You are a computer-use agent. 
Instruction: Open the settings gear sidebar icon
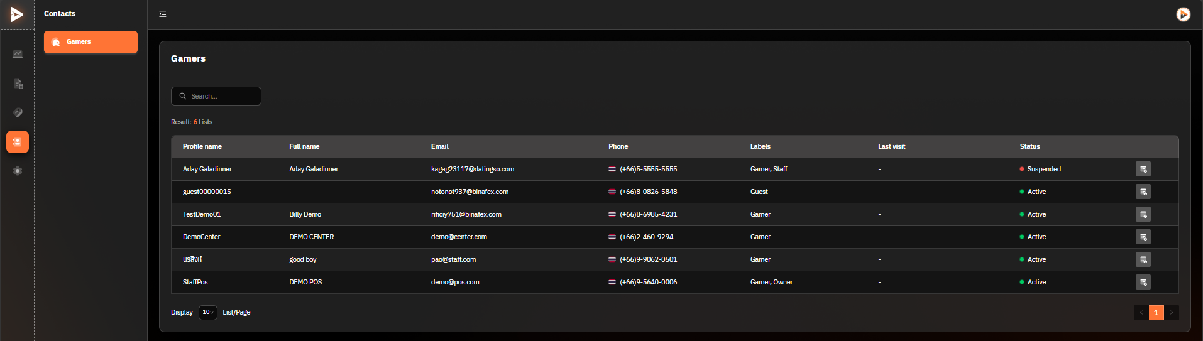pos(18,171)
